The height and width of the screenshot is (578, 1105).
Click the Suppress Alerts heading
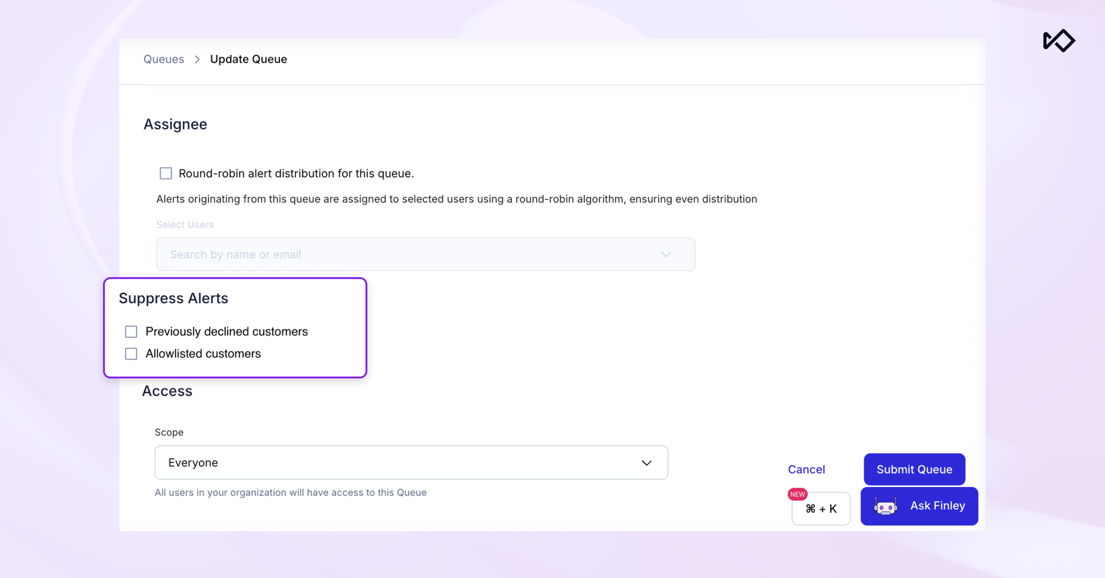click(x=173, y=298)
